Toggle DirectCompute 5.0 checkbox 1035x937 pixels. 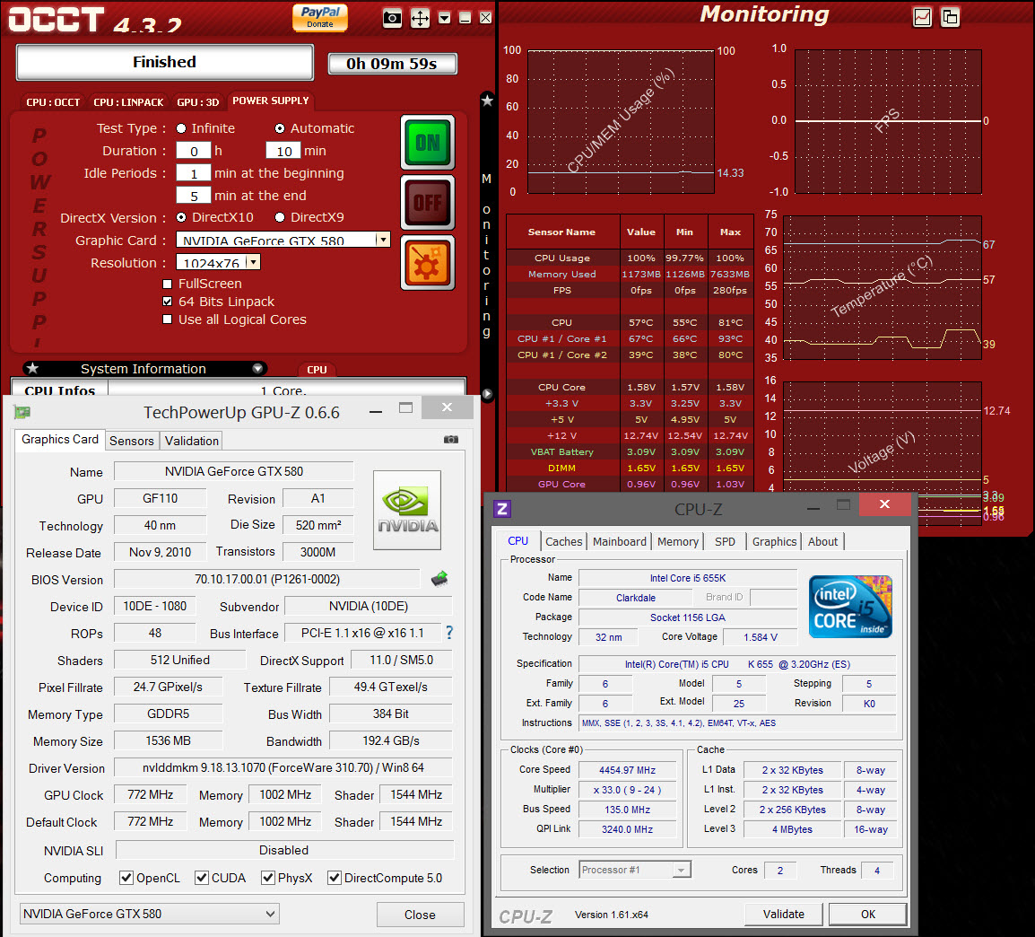335,878
